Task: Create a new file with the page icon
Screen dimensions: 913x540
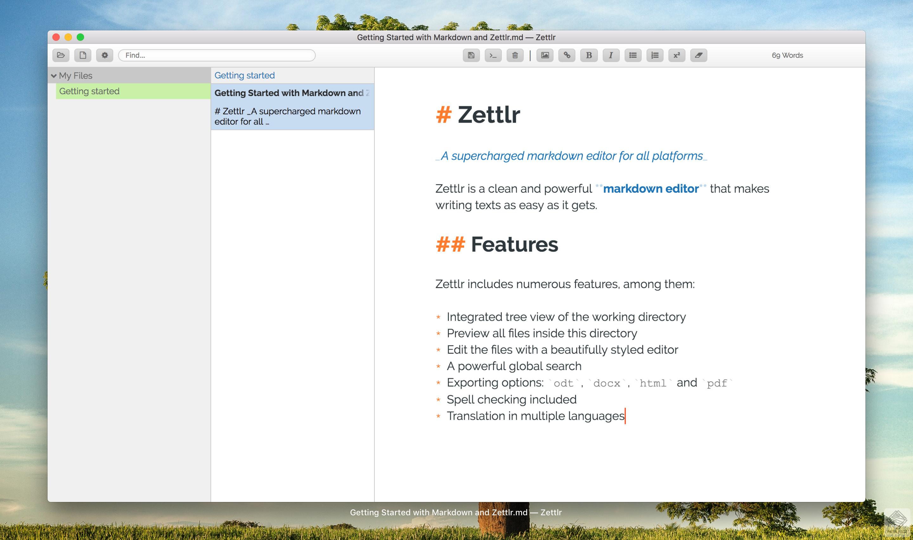Action: (83, 55)
